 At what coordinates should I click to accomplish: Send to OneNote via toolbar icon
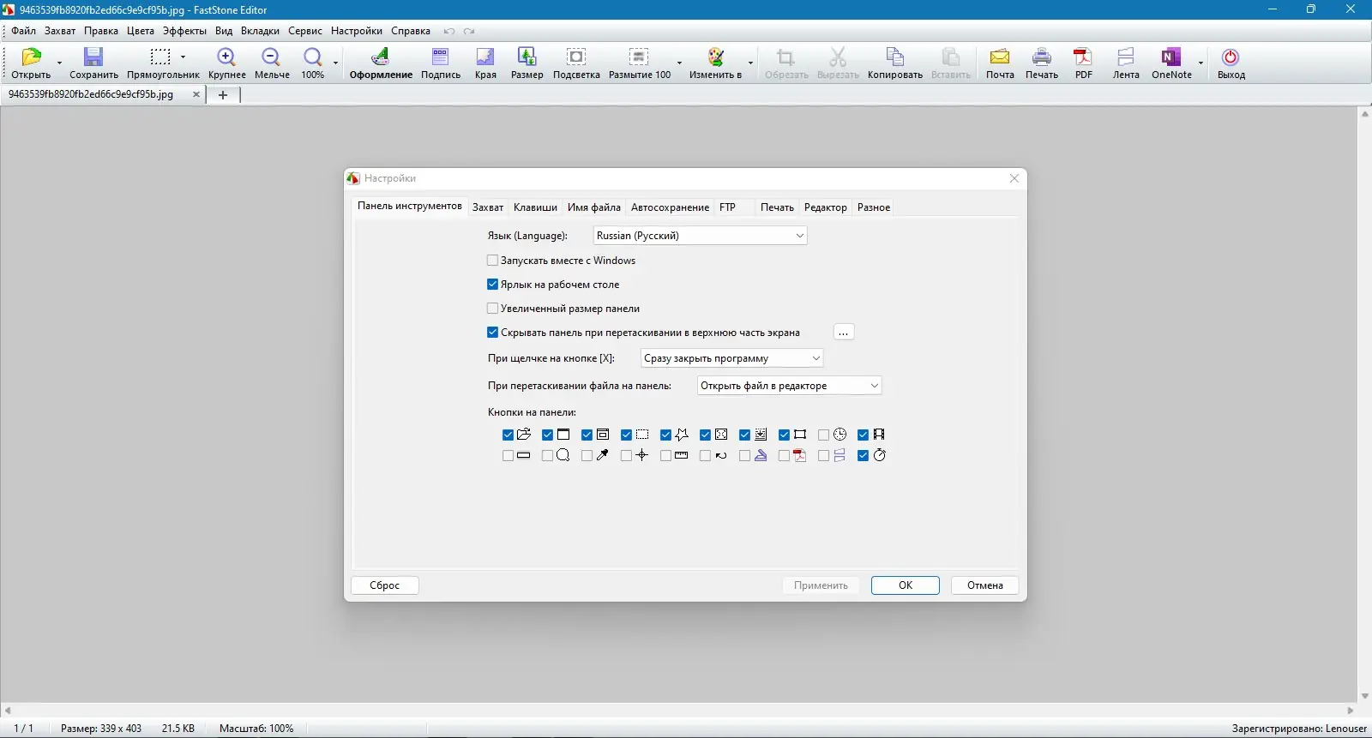tap(1171, 57)
